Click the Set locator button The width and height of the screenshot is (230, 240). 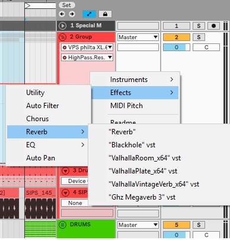tap(67, 5)
